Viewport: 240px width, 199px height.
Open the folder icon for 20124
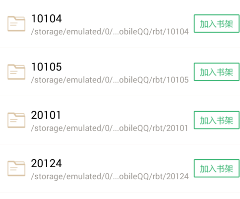pos(16,168)
